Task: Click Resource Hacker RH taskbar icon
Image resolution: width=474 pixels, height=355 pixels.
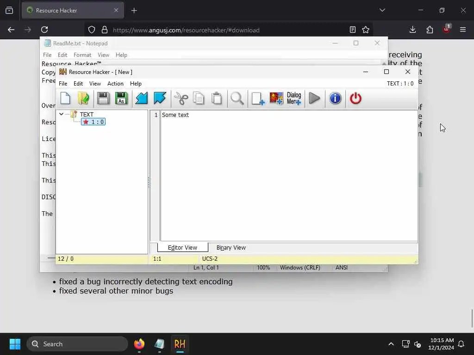Action: pyautogui.click(x=180, y=344)
